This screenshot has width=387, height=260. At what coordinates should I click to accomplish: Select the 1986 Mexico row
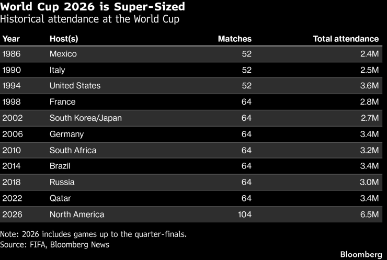(x=191, y=54)
